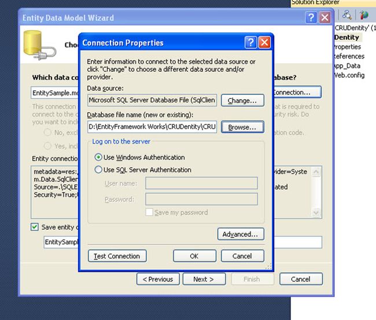376x320 pixels.
Task: Click the Entity Data Model Wizard help icon
Action: pos(311,17)
